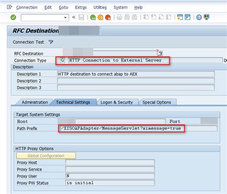Click the Save floppy disk icon
This screenshot has width=227, height=194.
(x=81, y=17)
